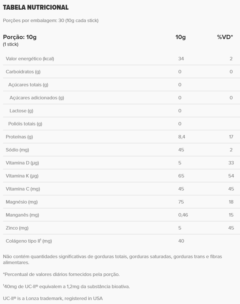The width and height of the screenshot is (240, 304).
Task: Select the Sódio (mg) row label
Action: click(18, 150)
